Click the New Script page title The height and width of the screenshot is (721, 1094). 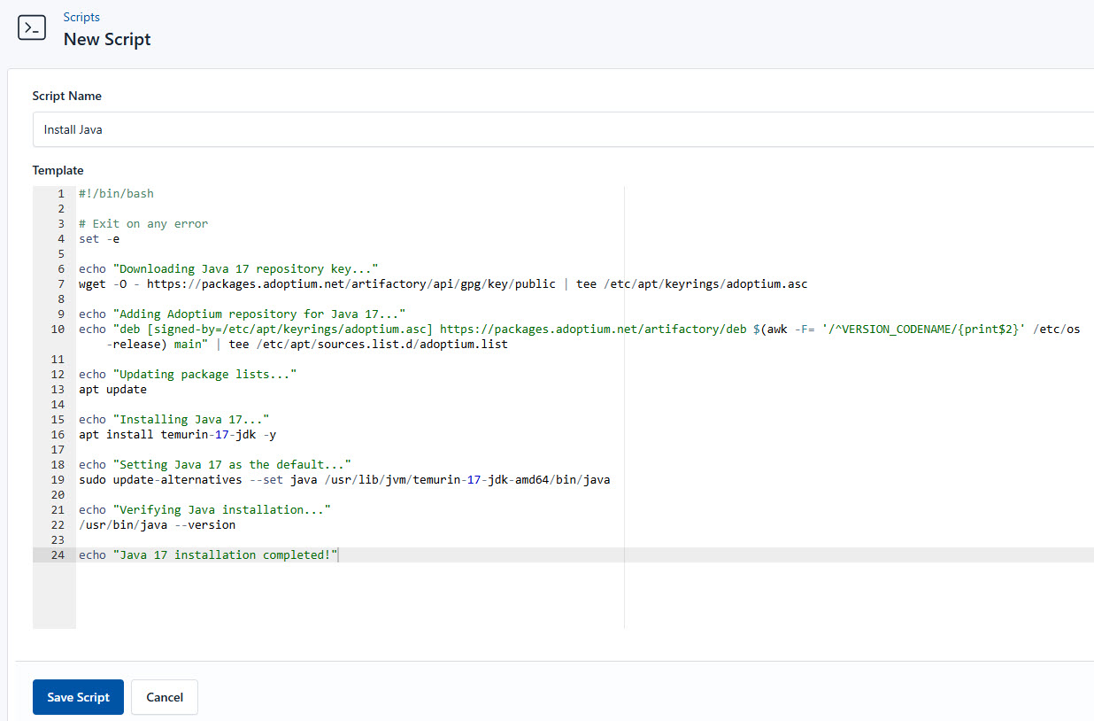coord(106,39)
